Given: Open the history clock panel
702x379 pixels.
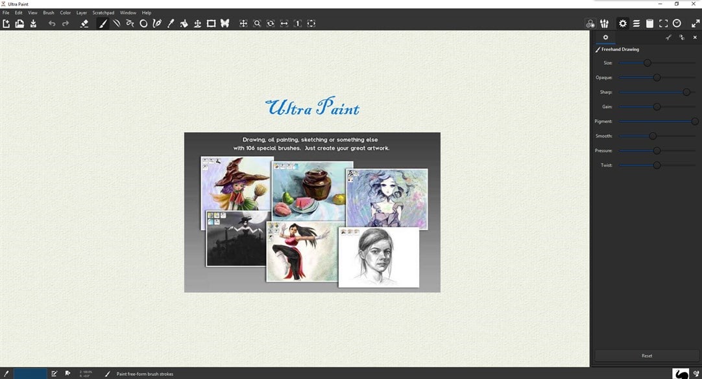Looking at the screenshot, I should 677,23.
